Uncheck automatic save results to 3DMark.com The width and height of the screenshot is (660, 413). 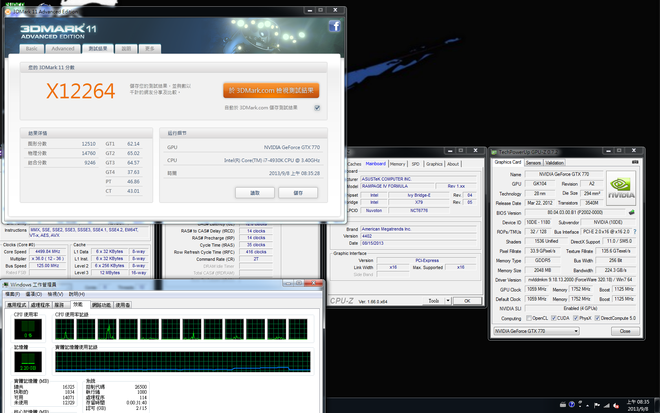pos(317,108)
